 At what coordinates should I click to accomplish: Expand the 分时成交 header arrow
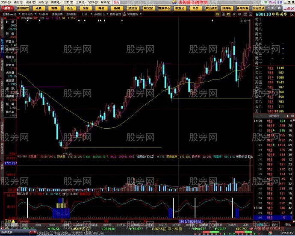[x=288, y=116]
